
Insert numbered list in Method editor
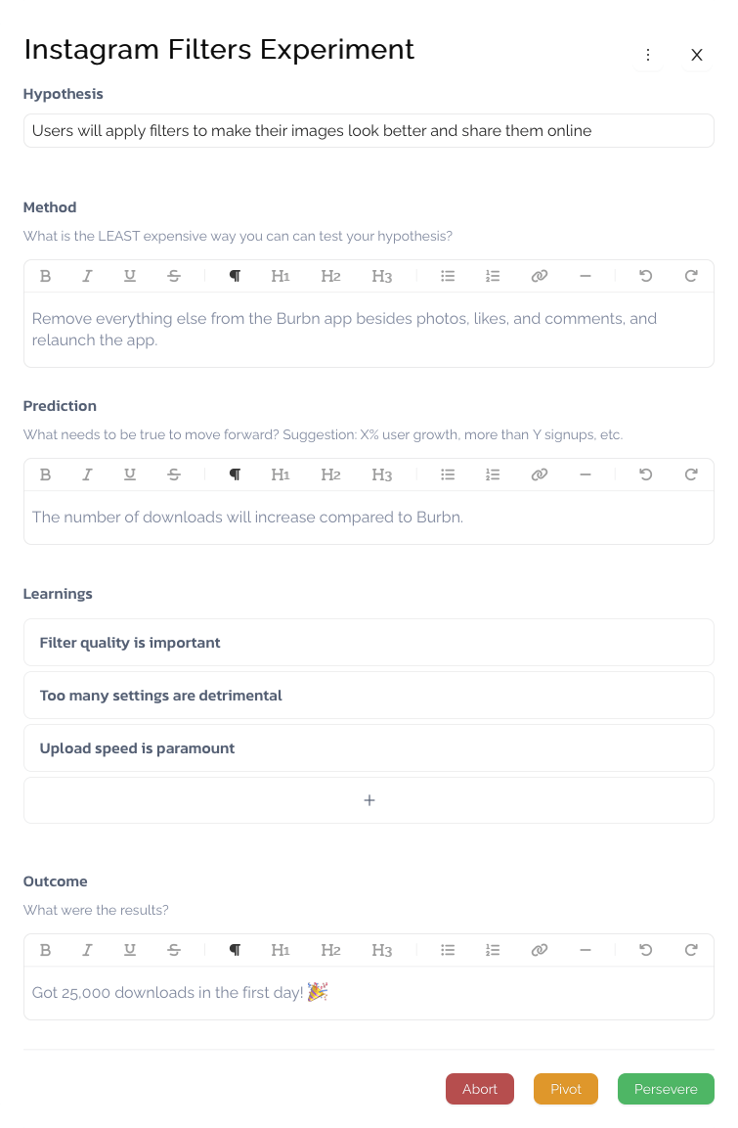493,276
